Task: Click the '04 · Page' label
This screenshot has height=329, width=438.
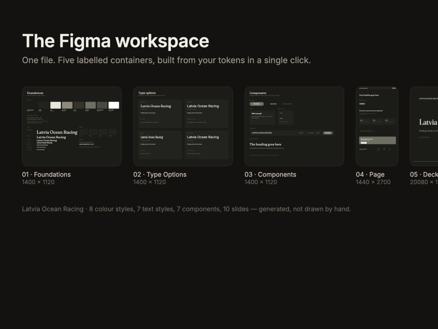Action: 370,175
